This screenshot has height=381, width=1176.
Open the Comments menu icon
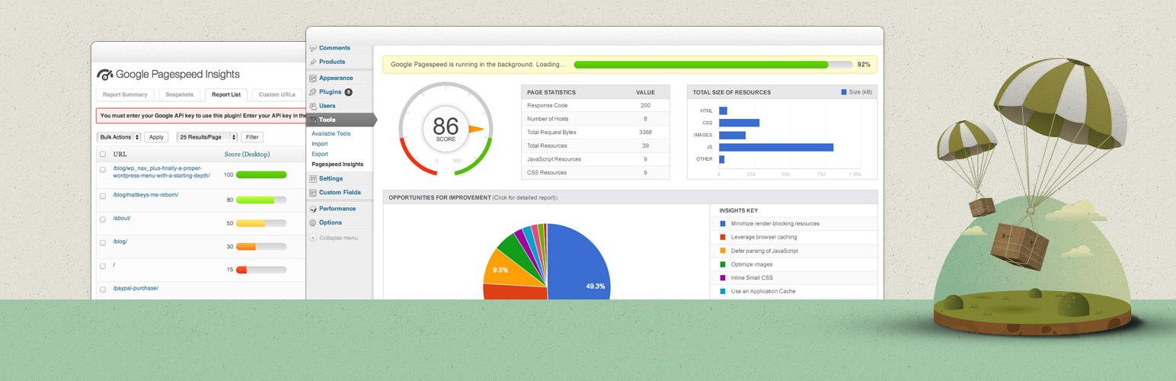pyautogui.click(x=313, y=49)
